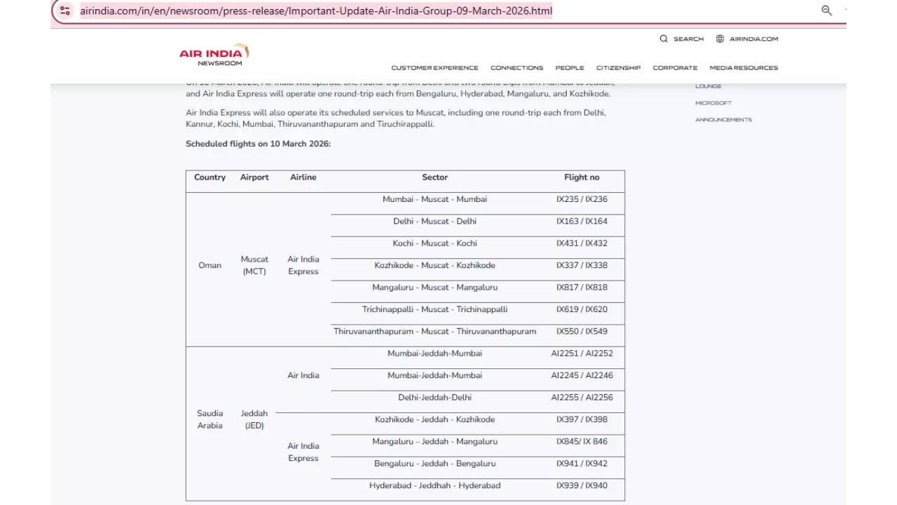Click the globe icon beside AIRINDIA.COM
897x505 pixels.
point(720,39)
